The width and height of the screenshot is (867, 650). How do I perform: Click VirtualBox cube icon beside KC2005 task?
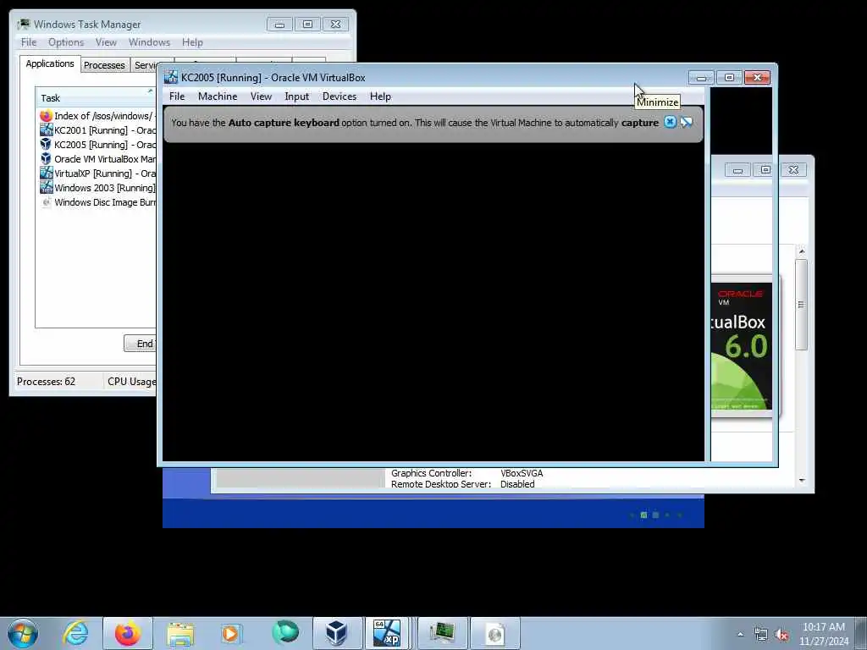pos(46,145)
